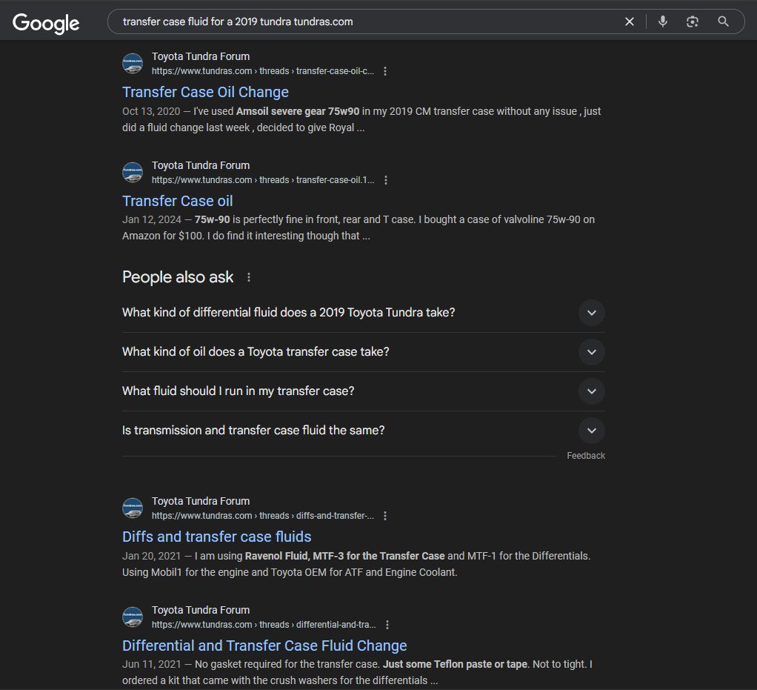Screen dimensions: 757x690
Task: Click Toyota Tundra Forum name above Differential and Transfer Case Fluid Change
Action: coord(200,610)
